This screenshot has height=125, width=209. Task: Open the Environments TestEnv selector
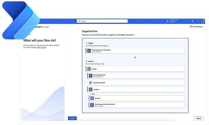[172, 21]
